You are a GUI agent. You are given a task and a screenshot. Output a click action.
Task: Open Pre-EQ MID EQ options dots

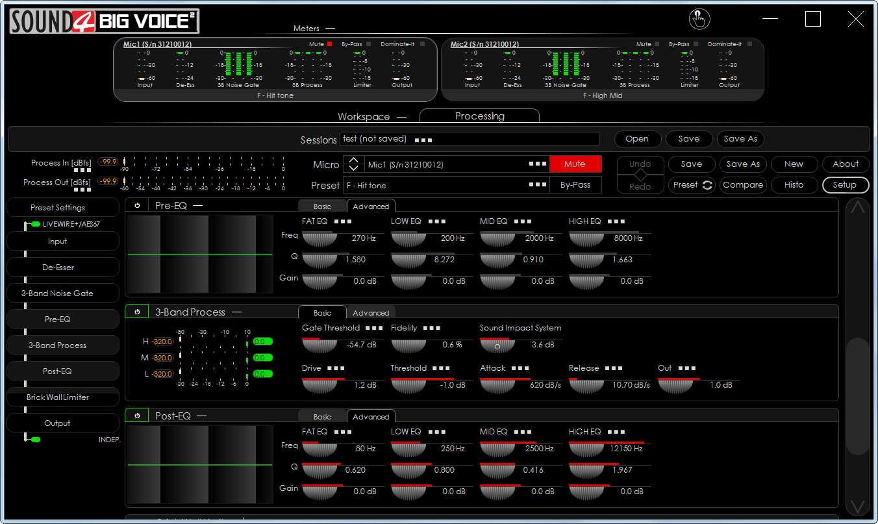[523, 221]
